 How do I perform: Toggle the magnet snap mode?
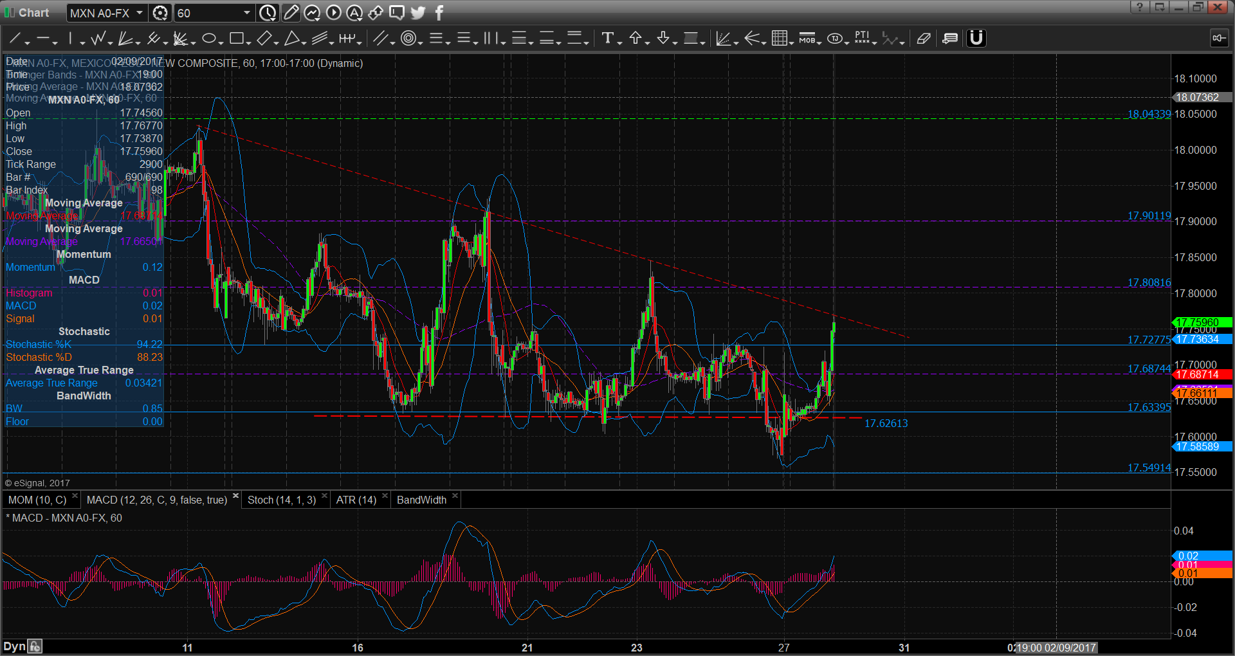coord(976,39)
